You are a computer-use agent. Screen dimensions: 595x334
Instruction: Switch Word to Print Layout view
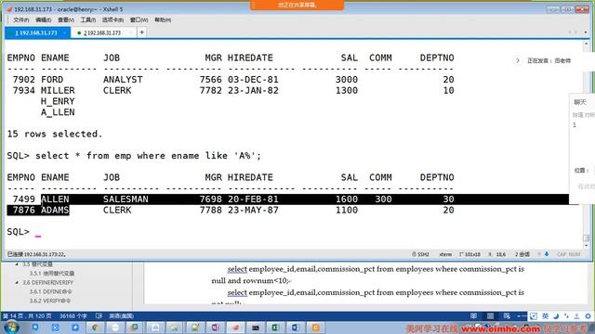(490, 315)
